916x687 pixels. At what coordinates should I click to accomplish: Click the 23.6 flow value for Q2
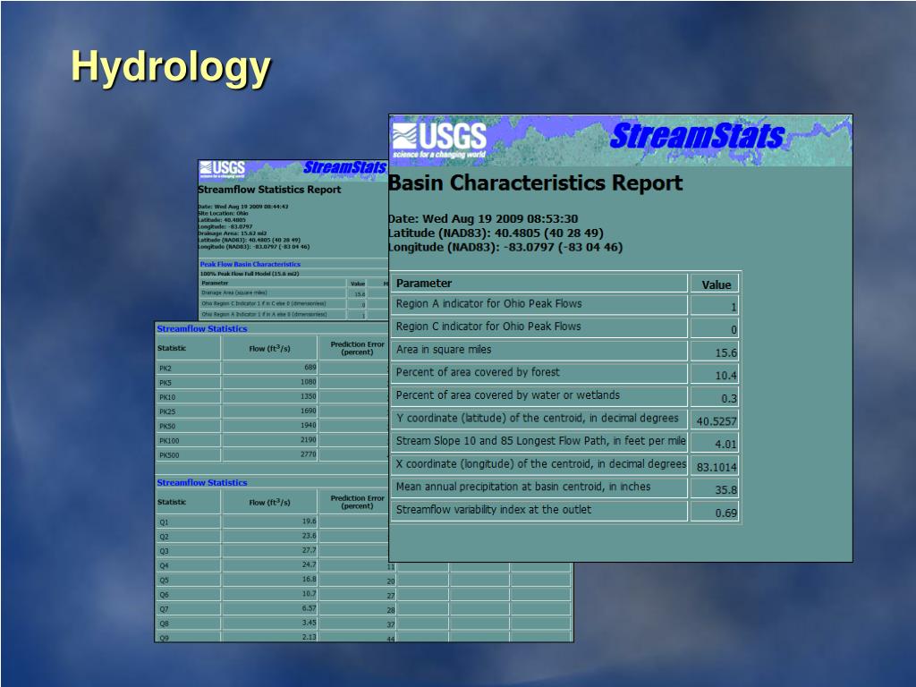(269, 537)
